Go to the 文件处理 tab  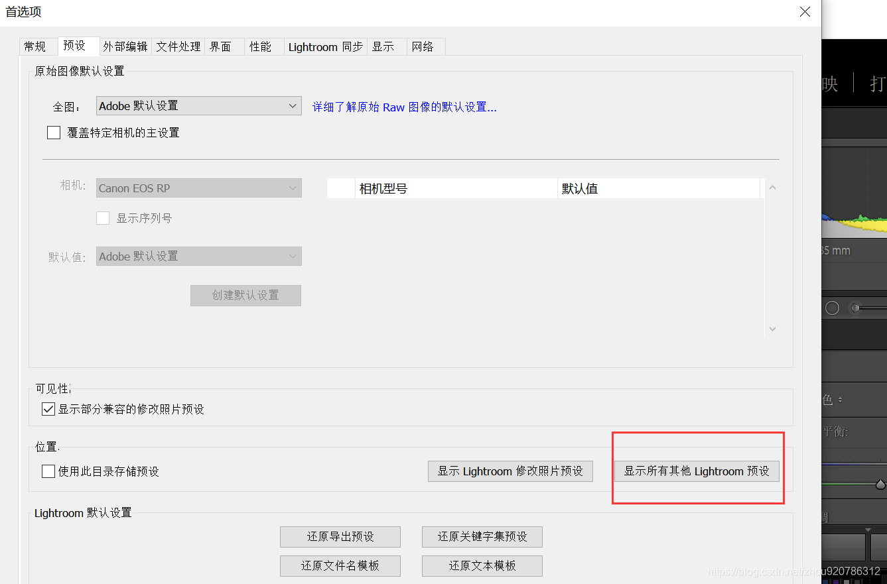[x=178, y=46]
